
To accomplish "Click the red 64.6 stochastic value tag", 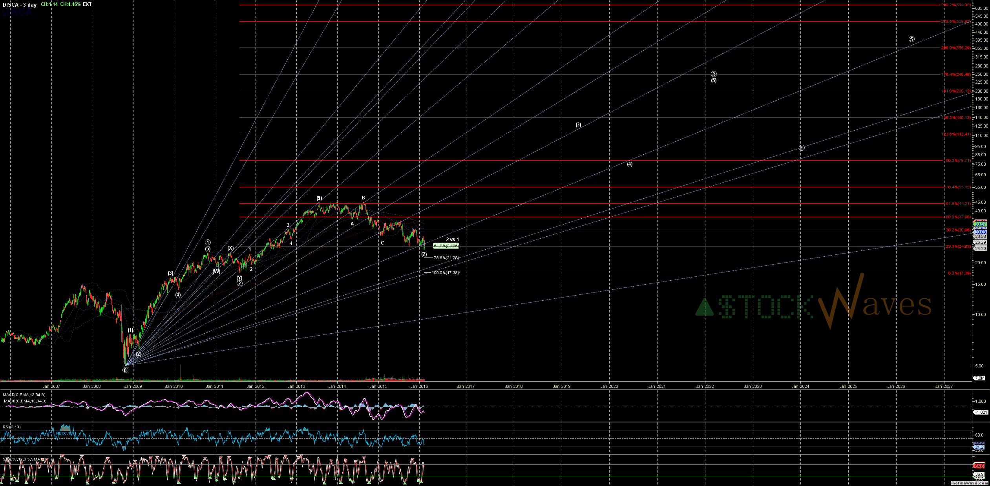I will click(979, 466).
